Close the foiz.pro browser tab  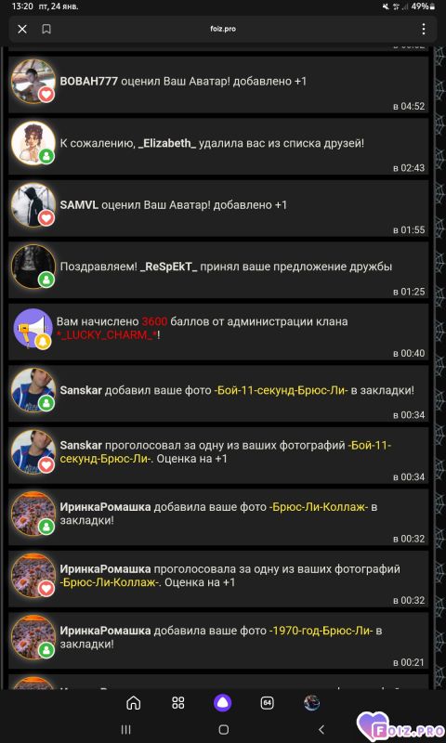(22, 30)
